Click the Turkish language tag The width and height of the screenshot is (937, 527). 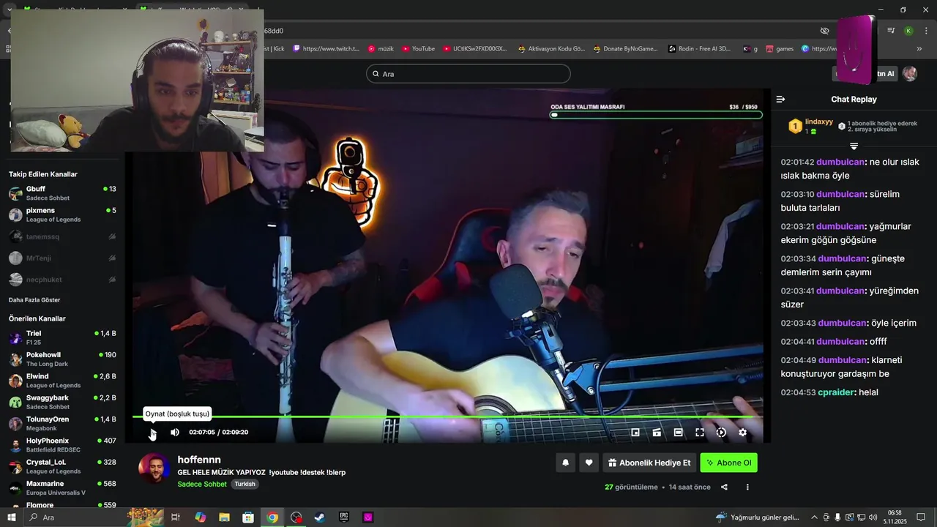[245, 485]
